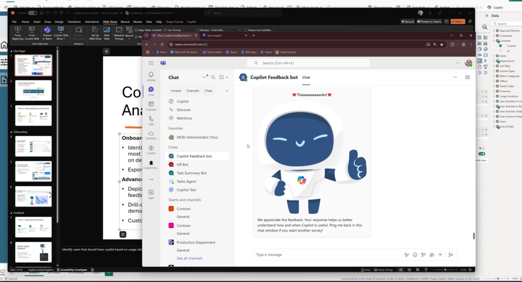Open Calendar in Teams sidebar
Screen dimensions: 522x282
pyautogui.click(x=151, y=106)
